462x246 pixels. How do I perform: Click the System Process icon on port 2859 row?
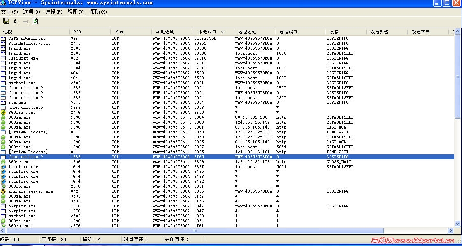(3, 132)
